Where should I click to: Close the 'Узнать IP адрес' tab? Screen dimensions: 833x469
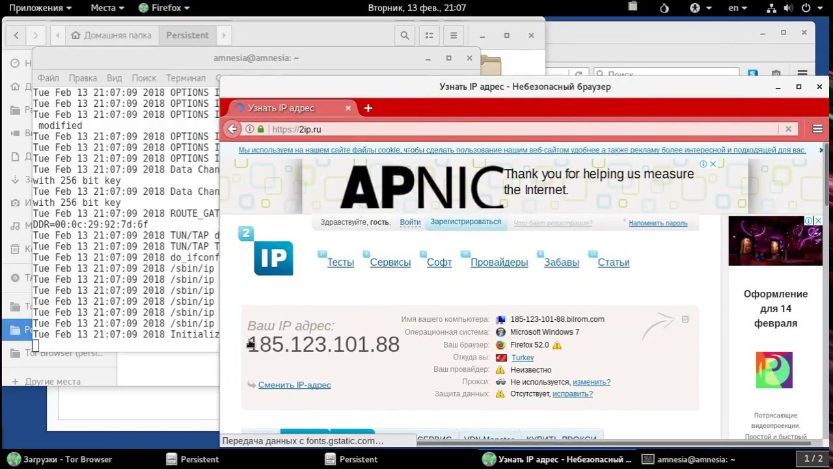click(348, 108)
